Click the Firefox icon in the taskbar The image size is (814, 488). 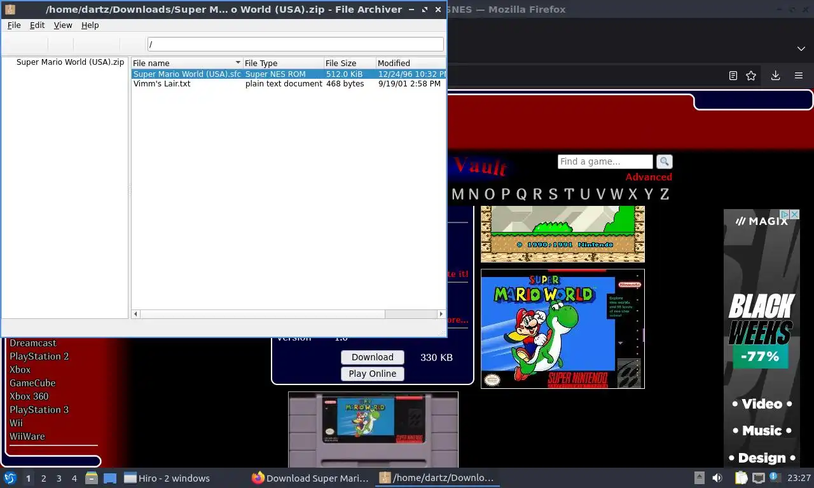tap(258, 478)
